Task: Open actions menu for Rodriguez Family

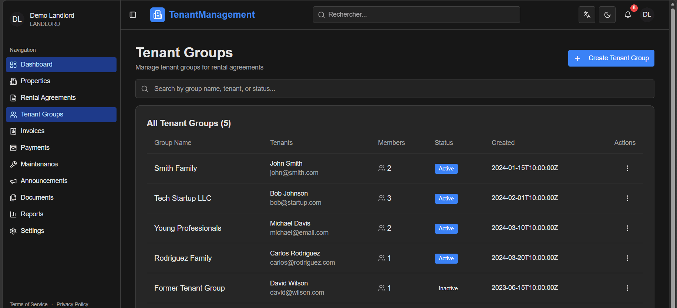Action: coord(627,258)
